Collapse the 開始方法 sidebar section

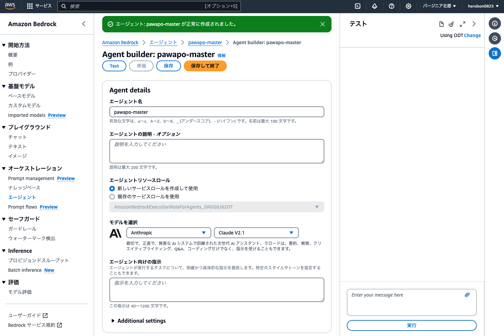click(x=4, y=45)
